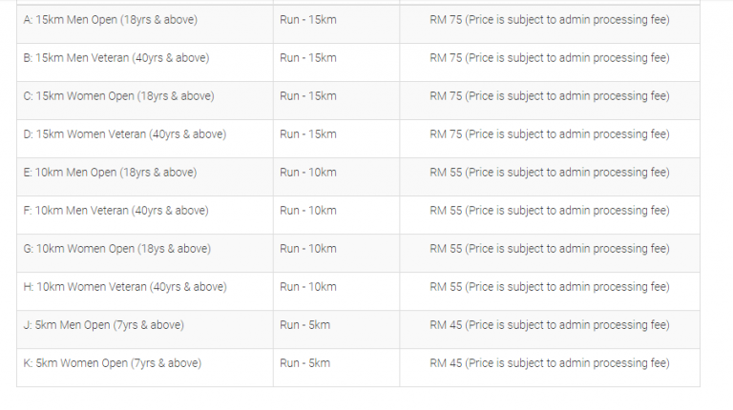Select Run - 10km in Men Veteran row

tap(308, 211)
